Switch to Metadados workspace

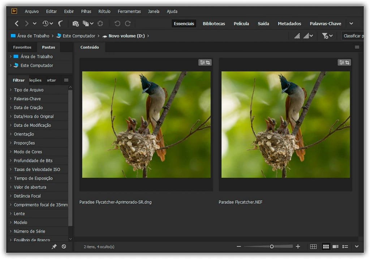pos(289,23)
